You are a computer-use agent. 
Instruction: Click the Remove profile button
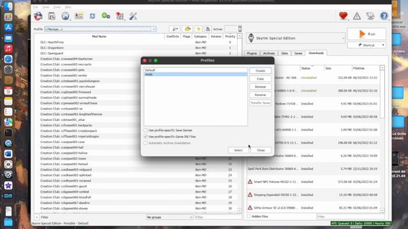[260, 87]
